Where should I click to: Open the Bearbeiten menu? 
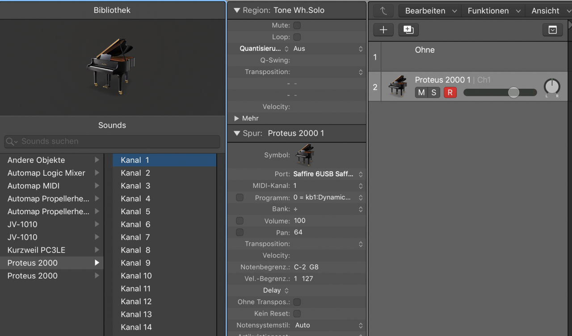pos(431,11)
